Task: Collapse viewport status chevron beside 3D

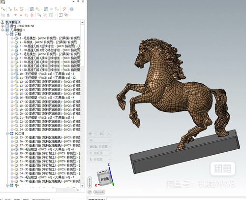Action: click(x=109, y=133)
